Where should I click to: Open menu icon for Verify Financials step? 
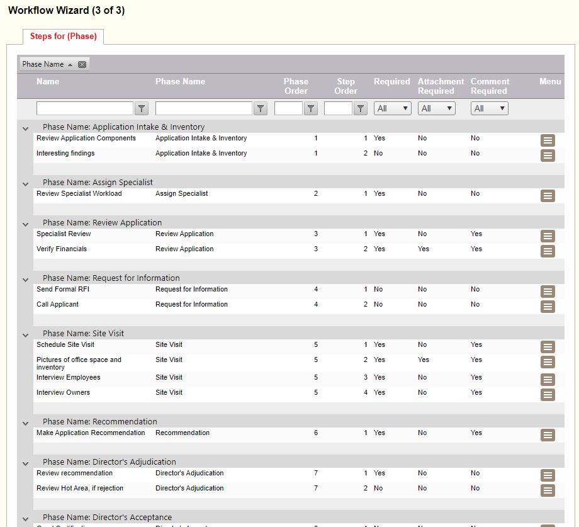coord(548,251)
